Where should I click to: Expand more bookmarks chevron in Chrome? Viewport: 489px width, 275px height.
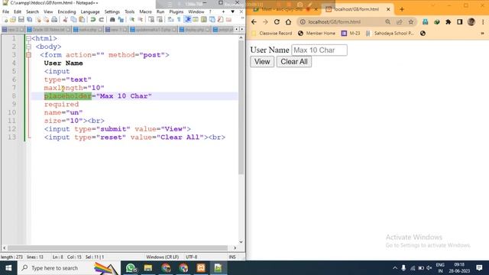coord(482,34)
